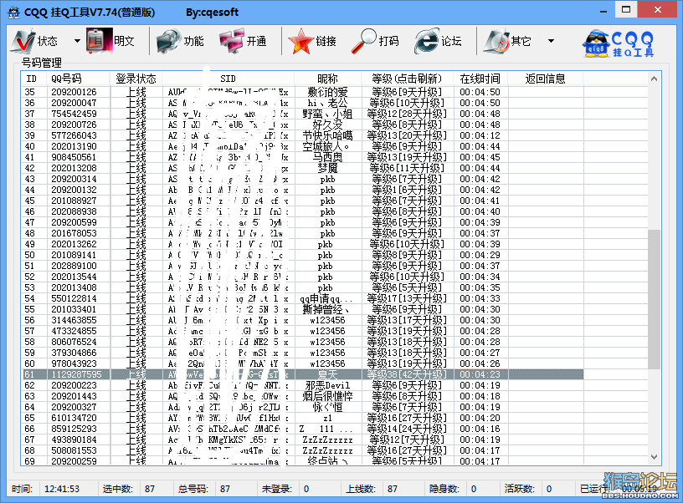
Task: Open the 状态 dropdown arrow
Action: (x=77, y=41)
